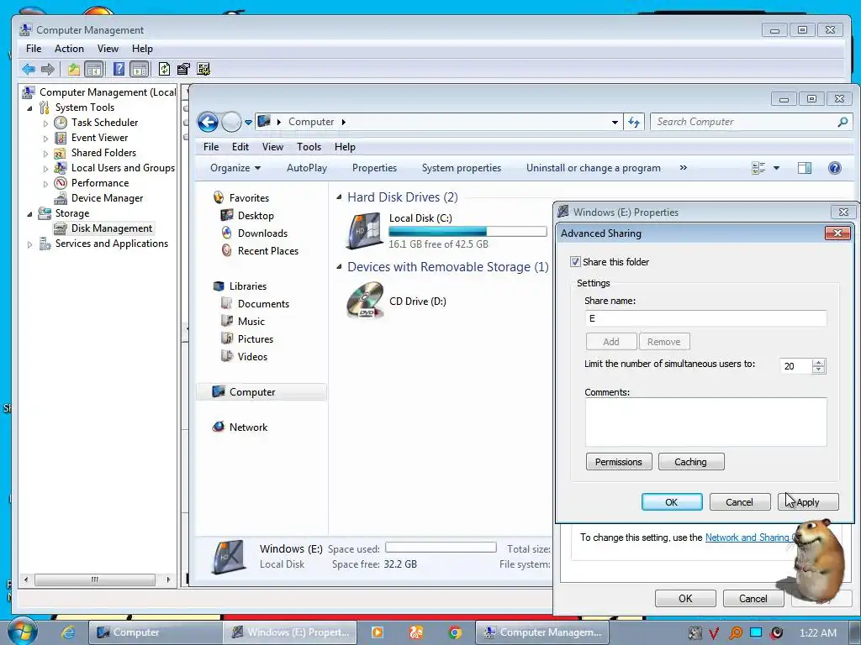
Task: Click Show the preview pane icon
Action: click(x=805, y=168)
